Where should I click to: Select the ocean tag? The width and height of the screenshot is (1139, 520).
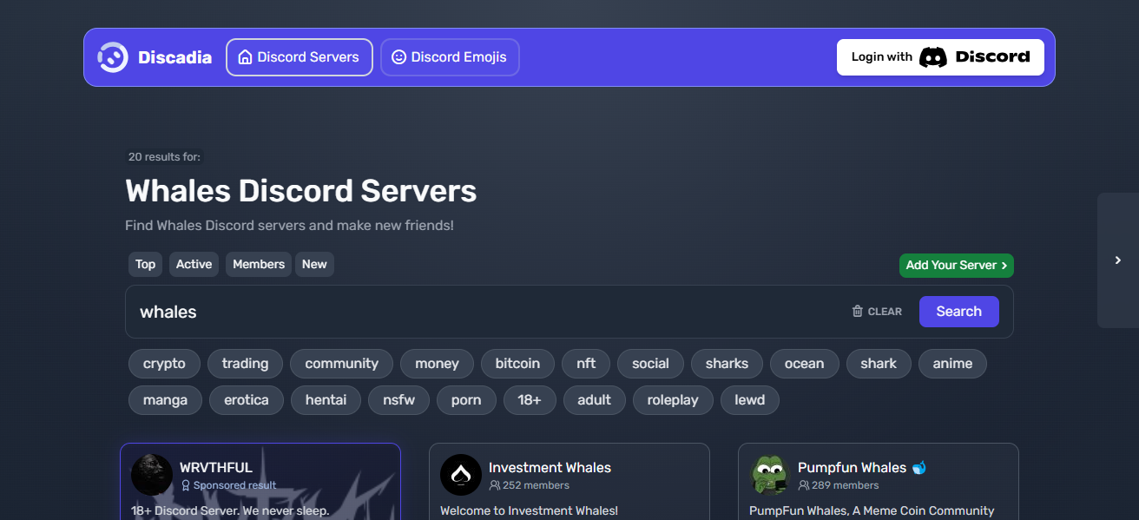click(x=804, y=364)
